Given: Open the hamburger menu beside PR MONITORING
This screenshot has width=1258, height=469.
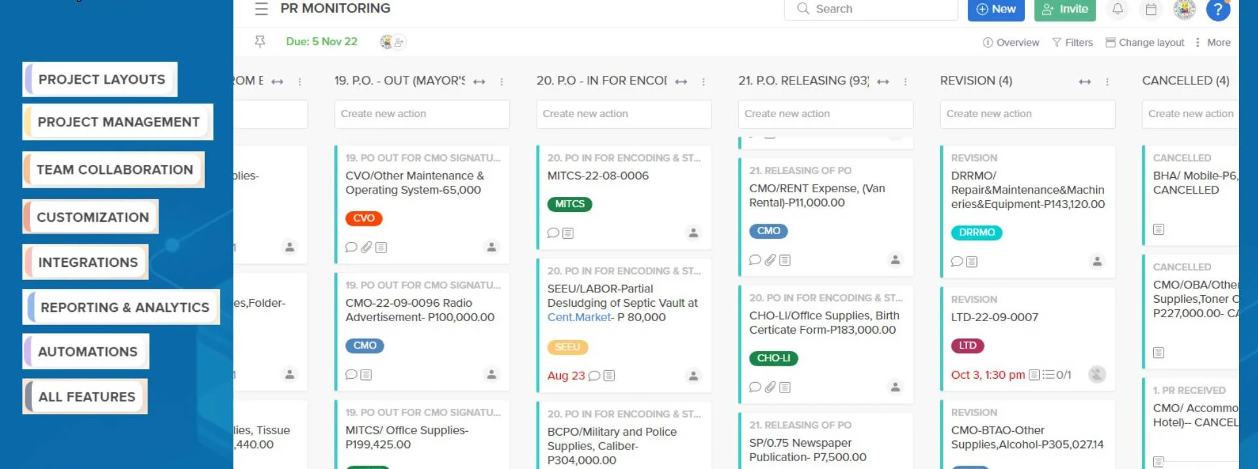Looking at the screenshot, I should pos(261,9).
